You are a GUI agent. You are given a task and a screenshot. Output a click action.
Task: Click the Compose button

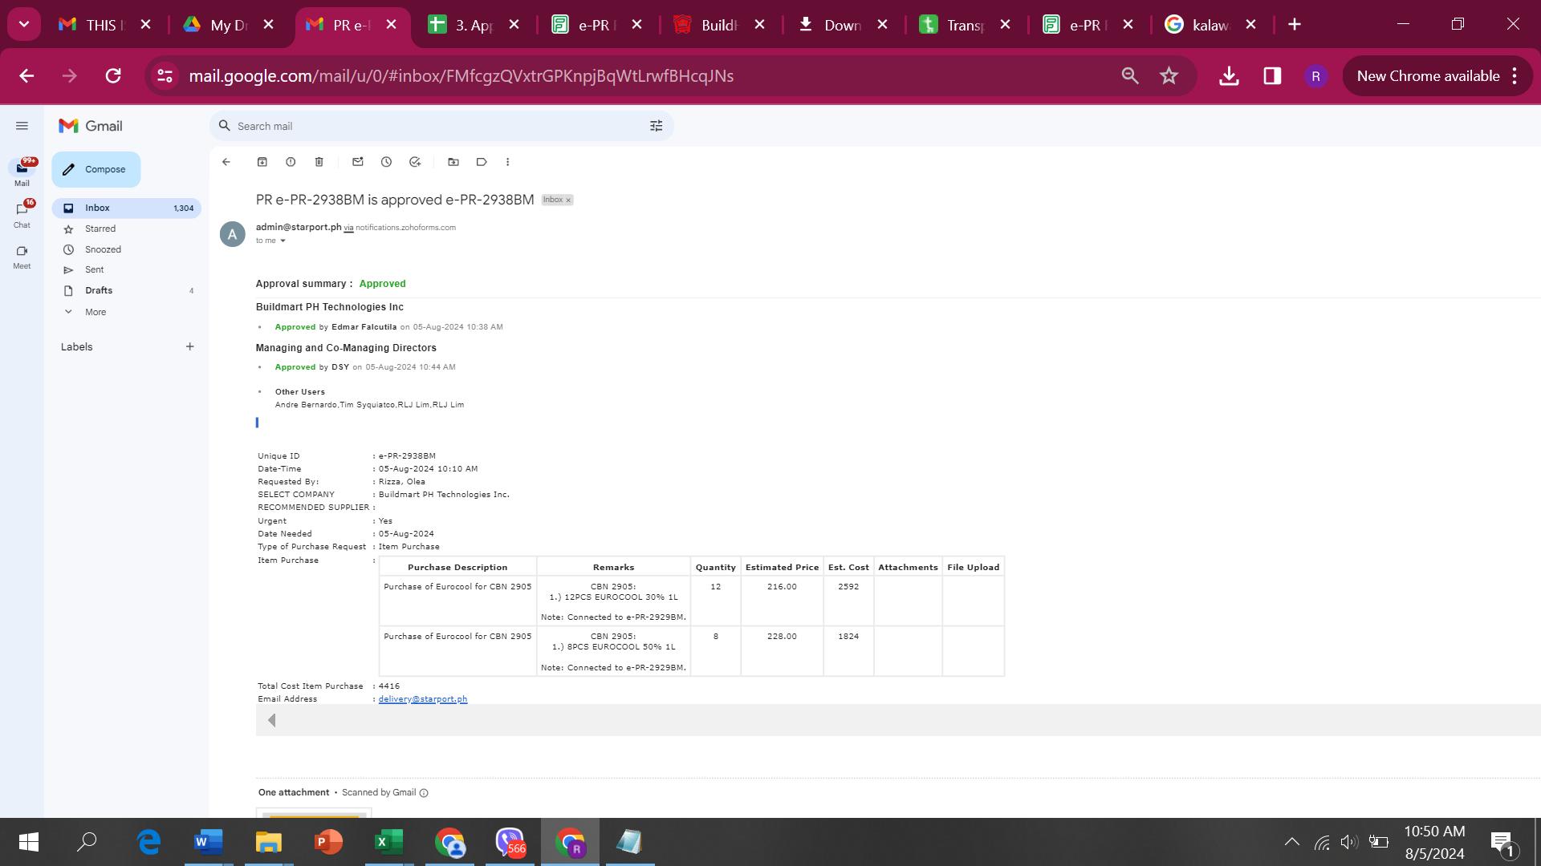96,169
